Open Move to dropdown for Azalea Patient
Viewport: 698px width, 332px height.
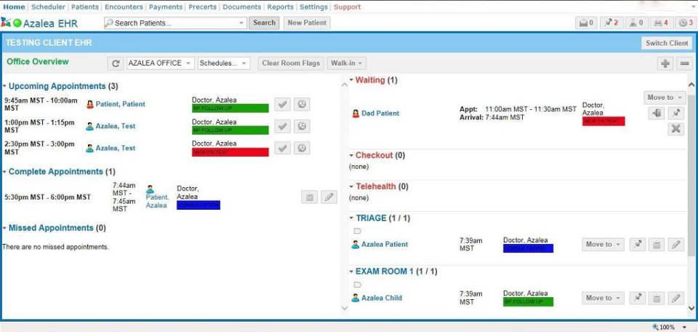tap(603, 244)
